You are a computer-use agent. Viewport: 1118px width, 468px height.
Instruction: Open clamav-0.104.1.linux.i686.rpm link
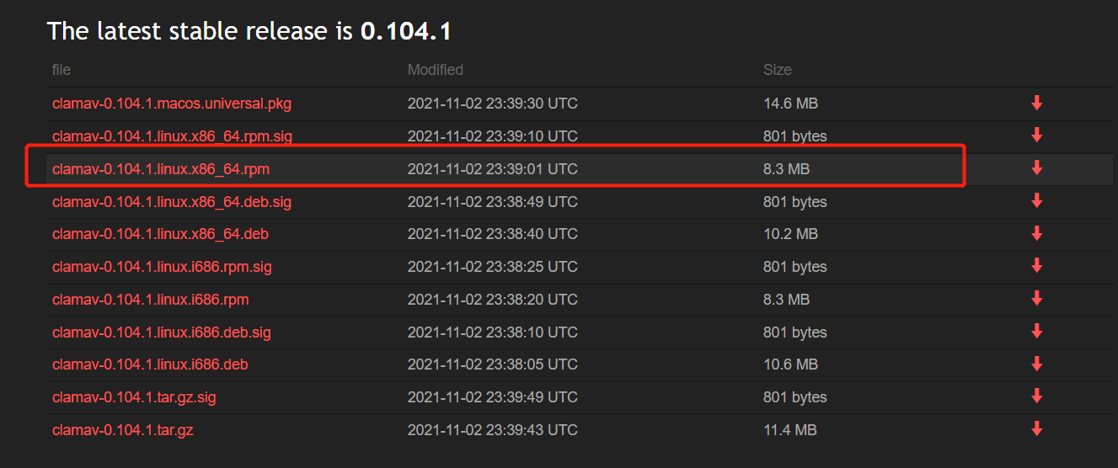151,300
